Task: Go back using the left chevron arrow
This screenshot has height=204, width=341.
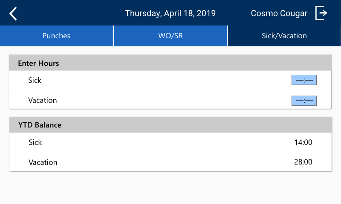Action: tap(13, 14)
